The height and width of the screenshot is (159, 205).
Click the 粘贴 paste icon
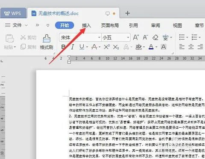(x=10, y=38)
